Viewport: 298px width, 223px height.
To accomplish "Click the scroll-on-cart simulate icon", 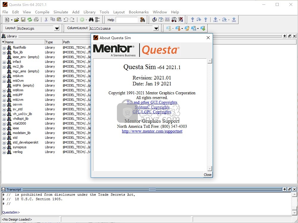I will [x=174, y=20].
